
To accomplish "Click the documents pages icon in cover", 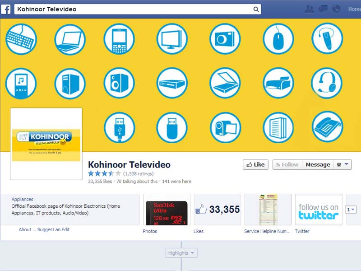I will [x=278, y=128].
